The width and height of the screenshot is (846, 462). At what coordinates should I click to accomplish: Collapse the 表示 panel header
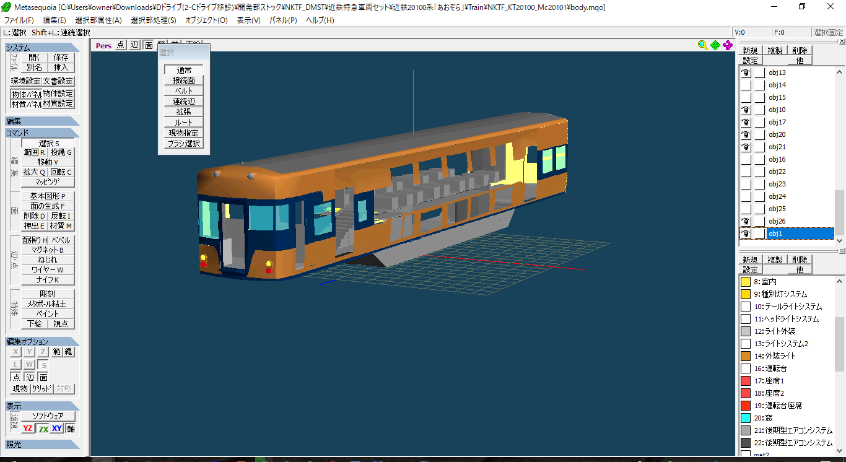pyautogui.click(x=42, y=406)
